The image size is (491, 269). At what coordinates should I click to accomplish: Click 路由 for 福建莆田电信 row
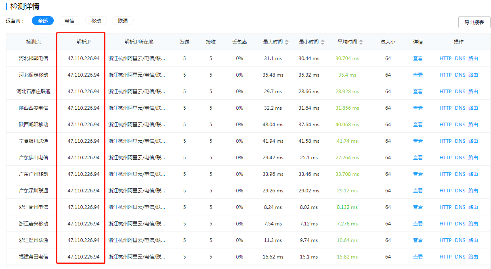coord(473,257)
